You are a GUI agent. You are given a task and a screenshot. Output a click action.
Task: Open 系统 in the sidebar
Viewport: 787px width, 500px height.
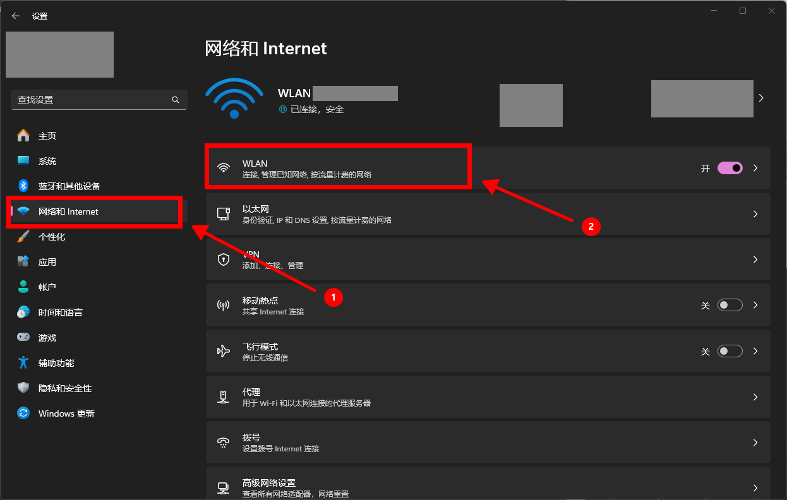(47, 161)
